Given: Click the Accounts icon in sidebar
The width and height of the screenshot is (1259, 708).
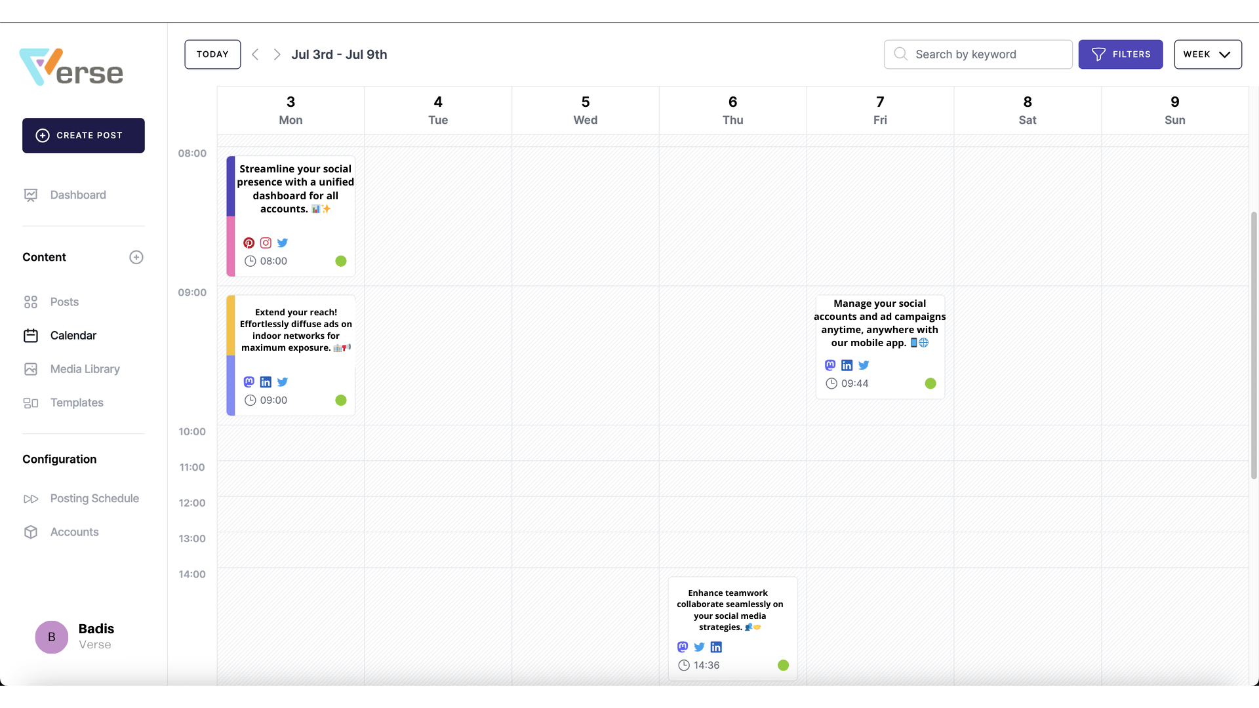Looking at the screenshot, I should click(x=30, y=532).
